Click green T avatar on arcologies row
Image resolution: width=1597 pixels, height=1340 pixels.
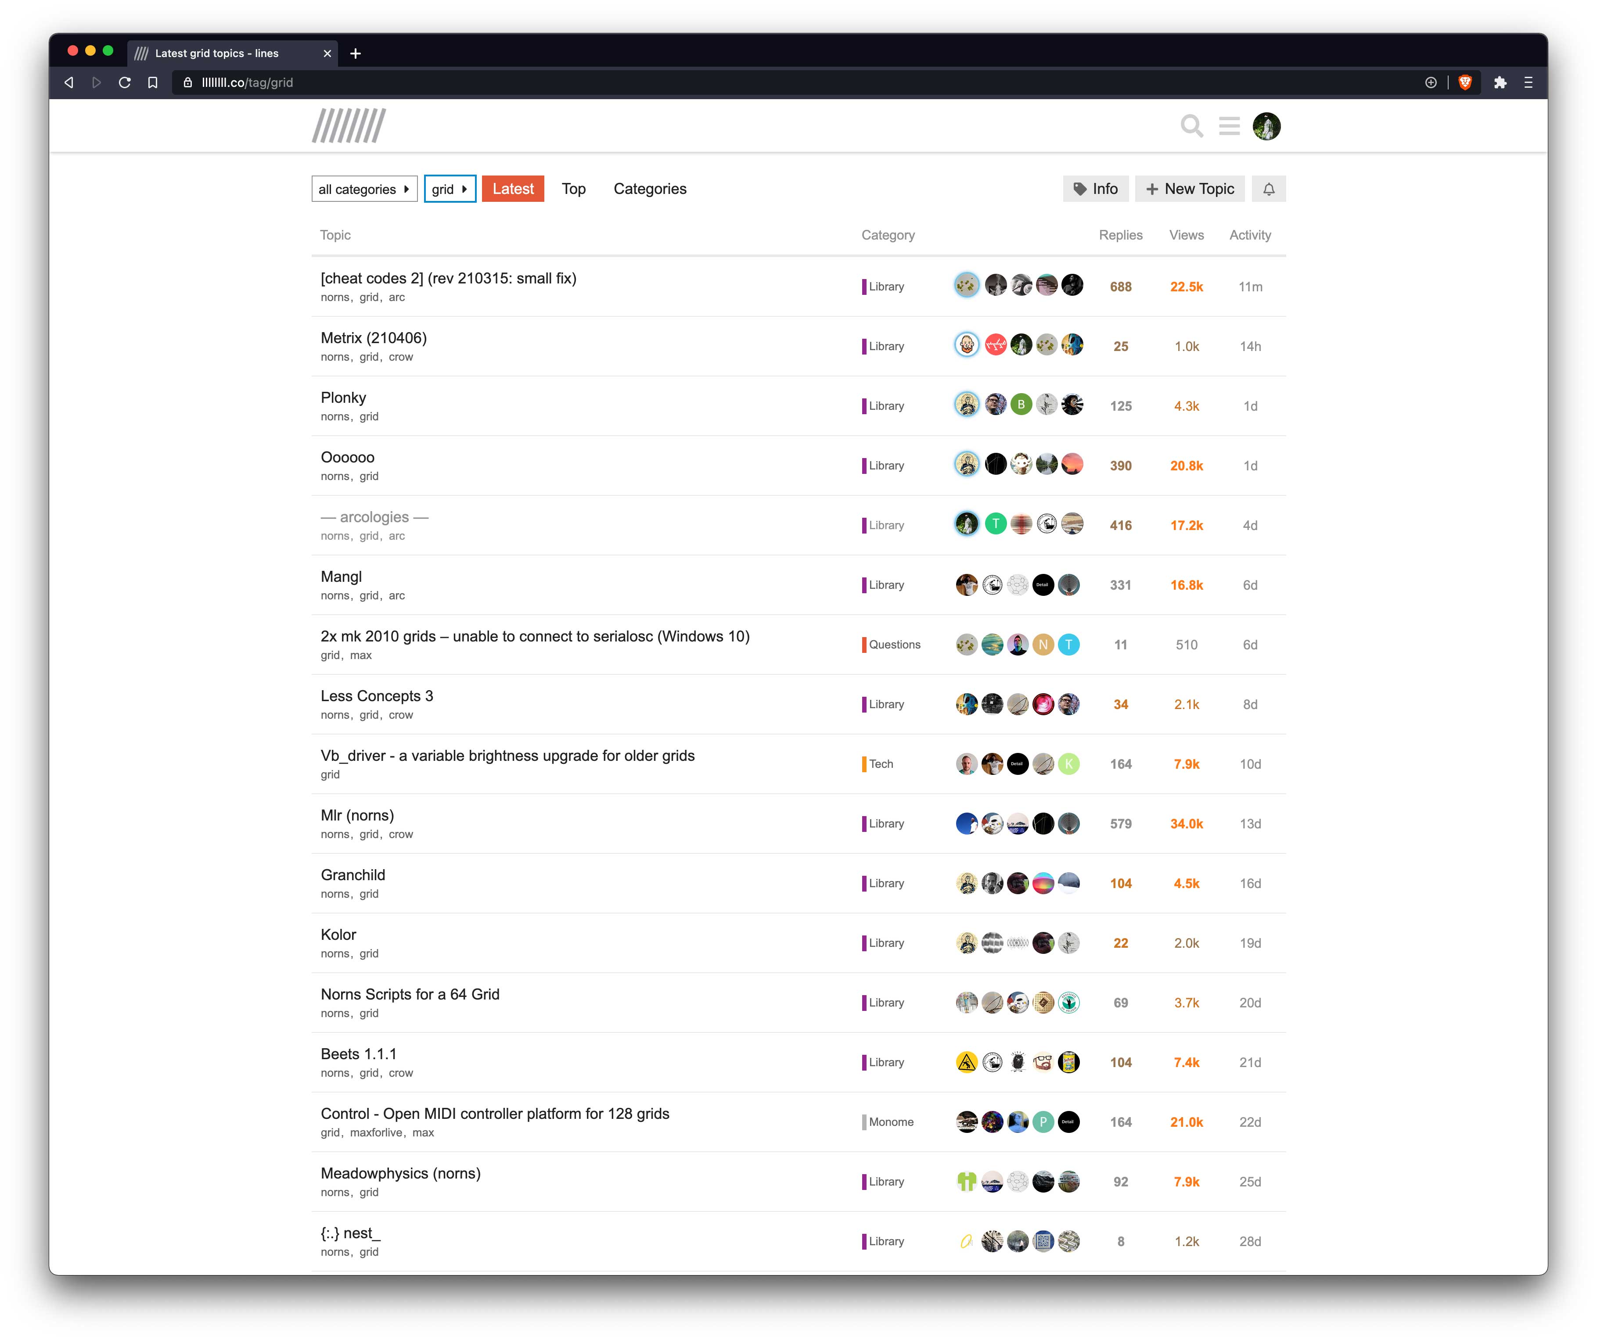click(x=996, y=524)
